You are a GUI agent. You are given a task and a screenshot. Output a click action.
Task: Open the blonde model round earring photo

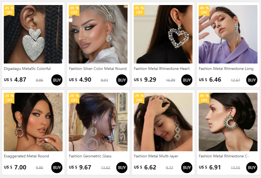pyautogui.click(x=98, y=34)
